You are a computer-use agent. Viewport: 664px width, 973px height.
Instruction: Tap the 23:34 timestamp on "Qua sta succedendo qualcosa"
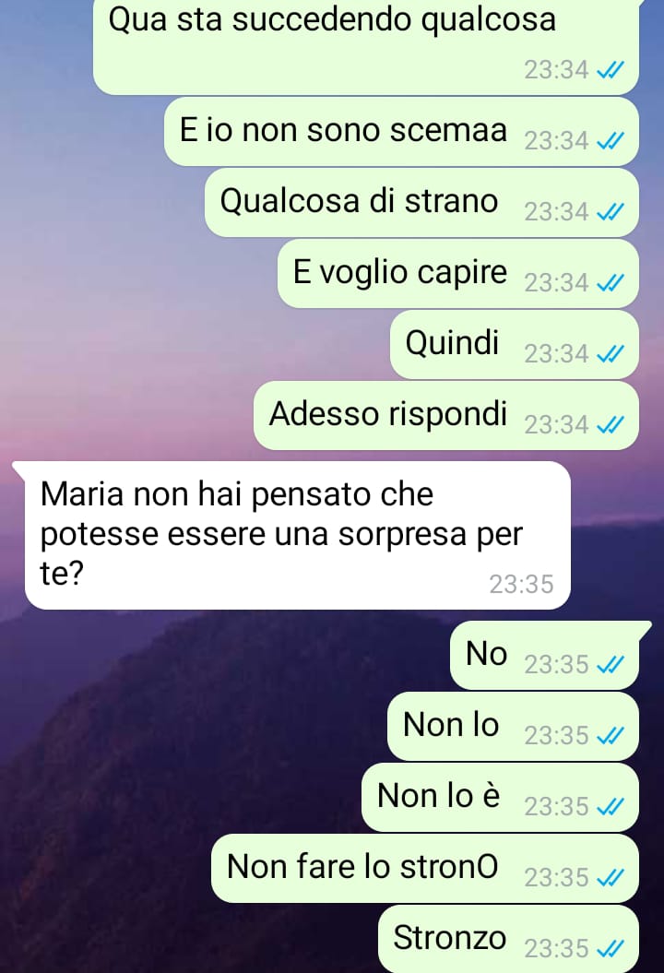click(556, 69)
